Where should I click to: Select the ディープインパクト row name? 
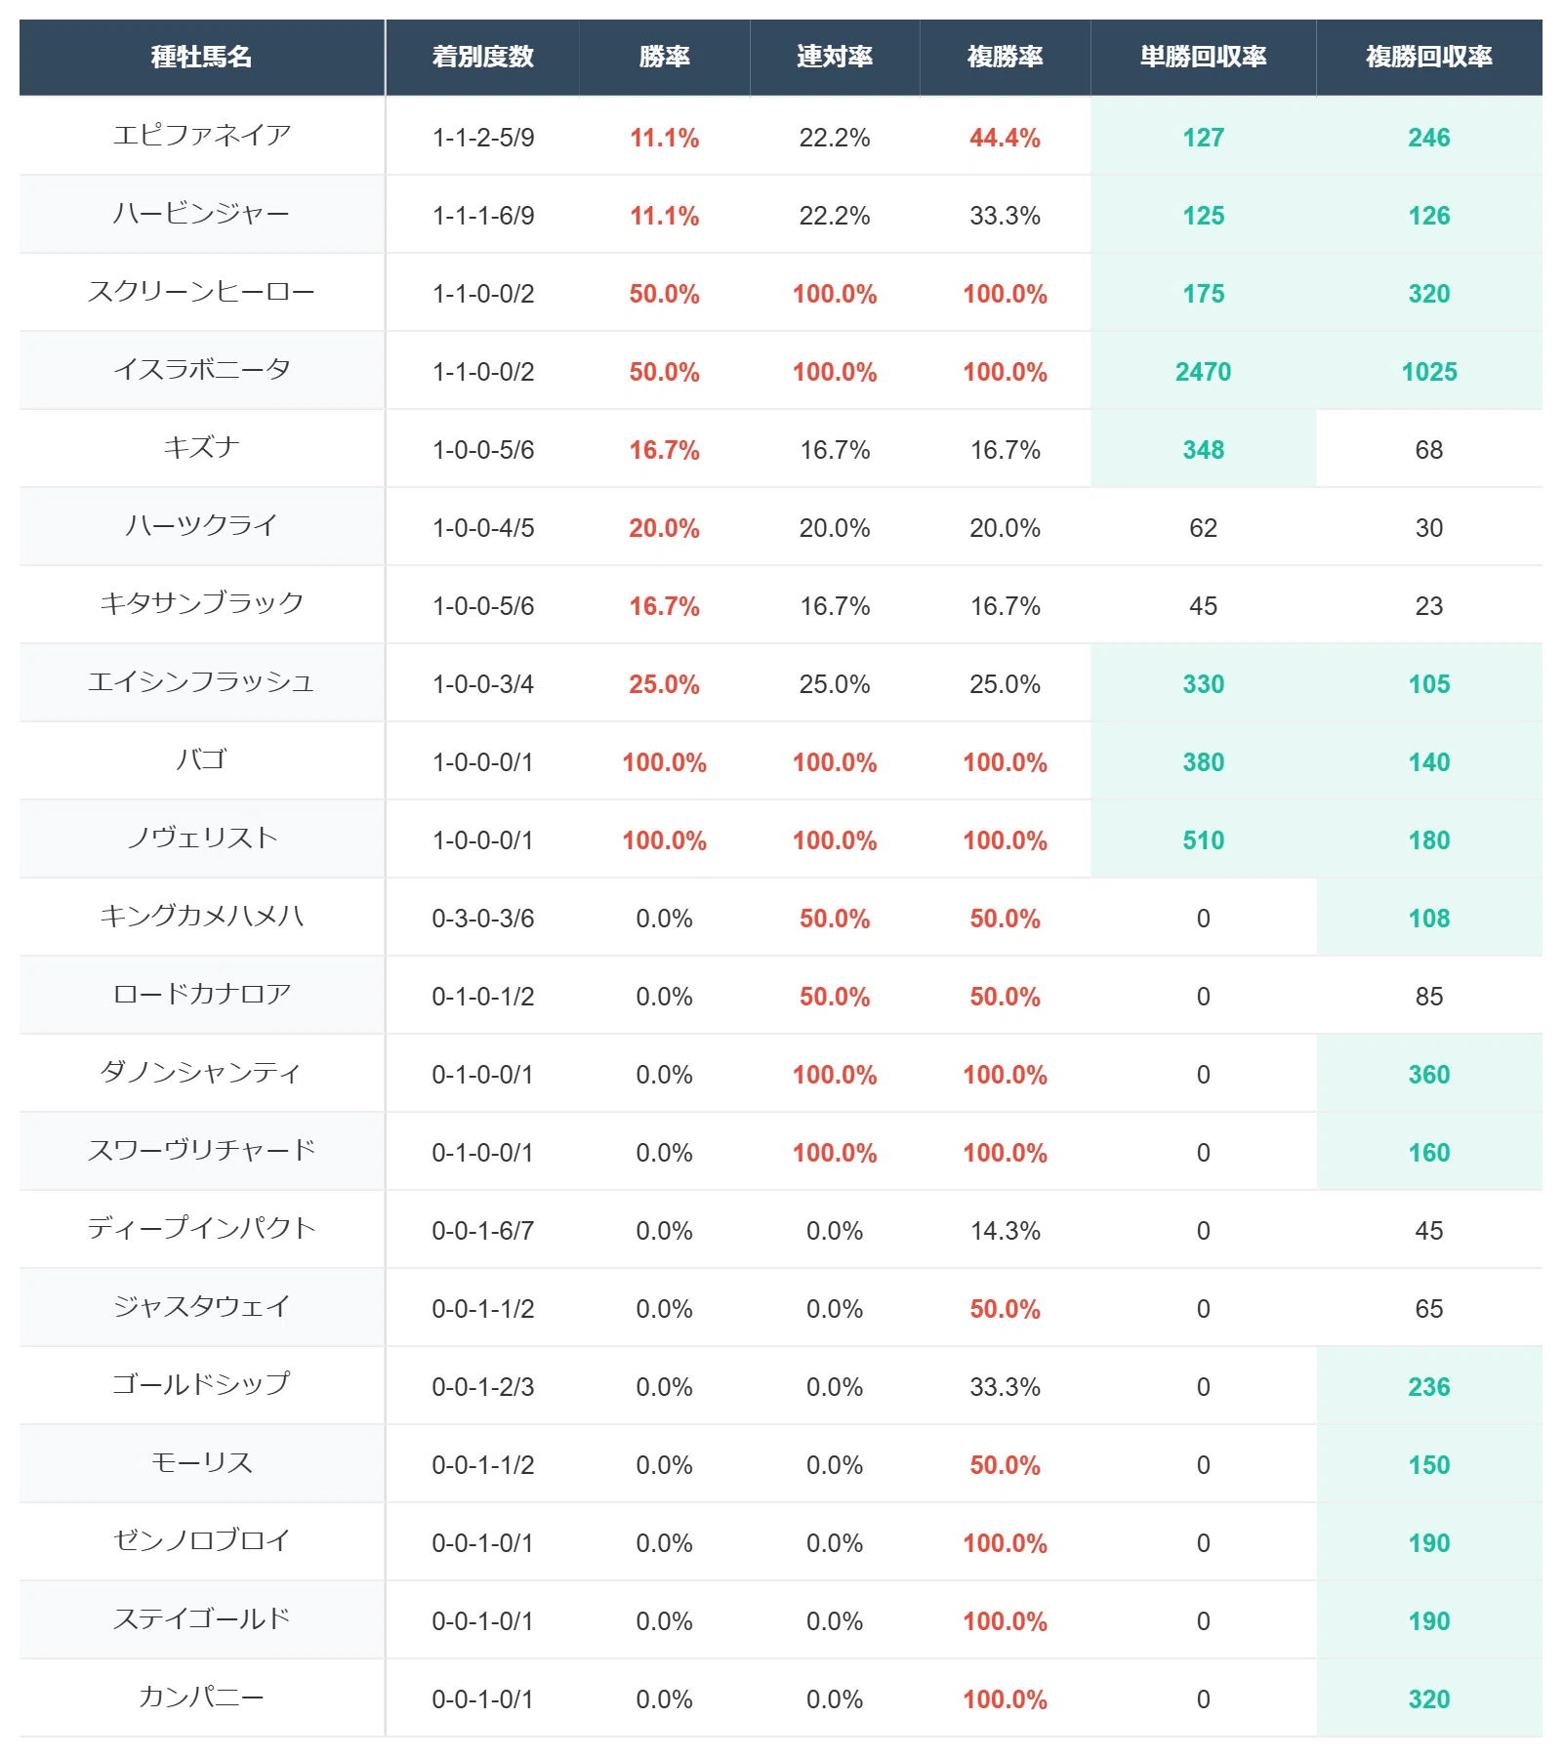[201, 1228]
